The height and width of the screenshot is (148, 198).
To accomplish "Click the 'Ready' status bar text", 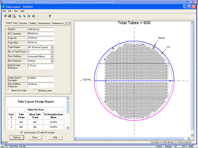I will (5, 142).
